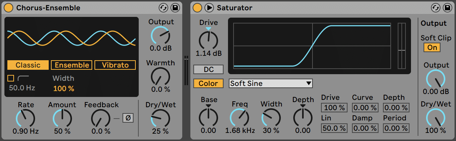
Task: Click the Rate knob
Action: click(25, 118)
